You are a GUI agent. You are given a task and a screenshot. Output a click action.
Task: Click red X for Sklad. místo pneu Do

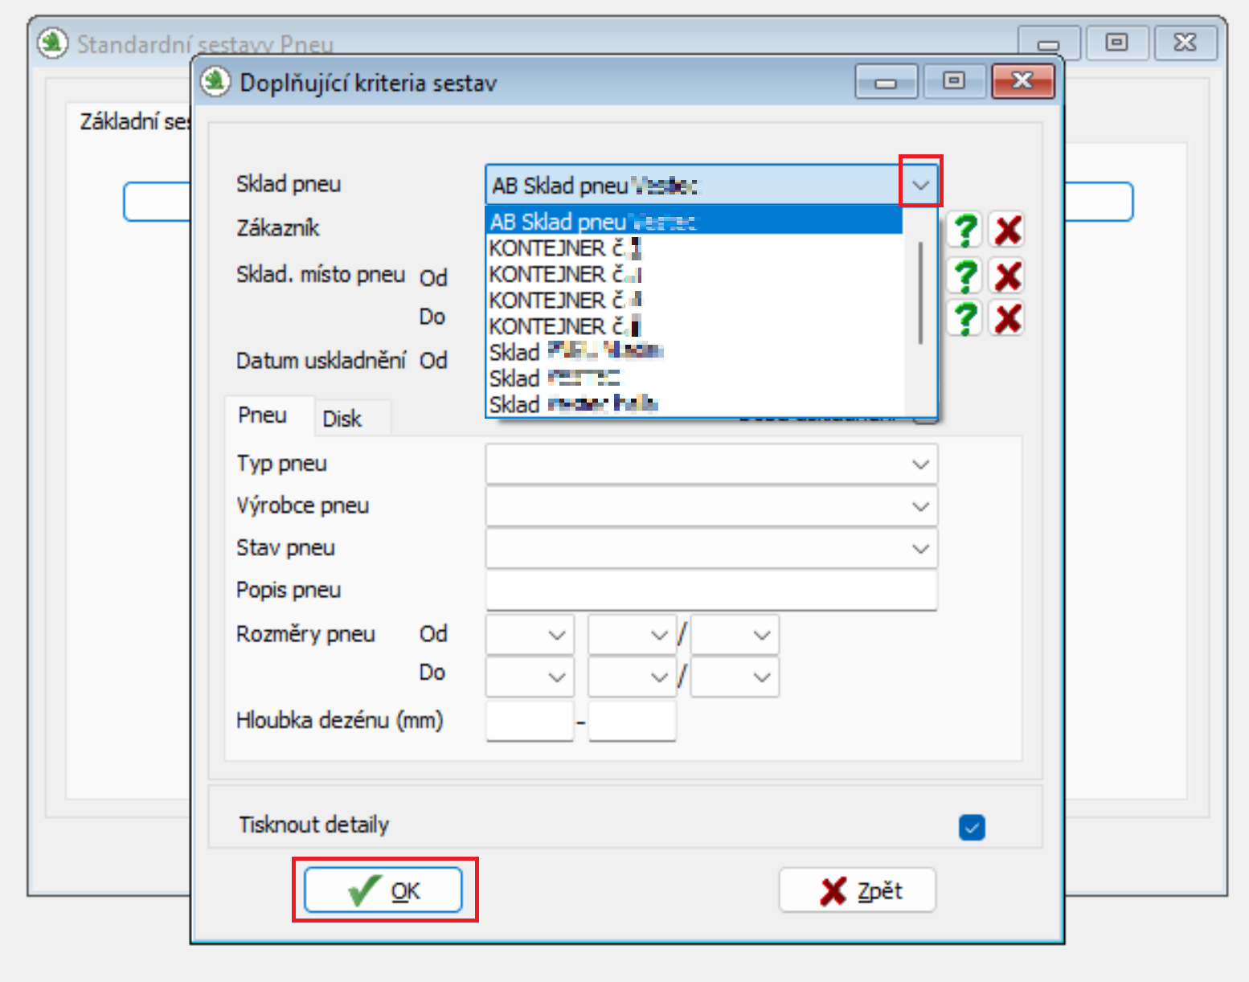click(1008, 318)
